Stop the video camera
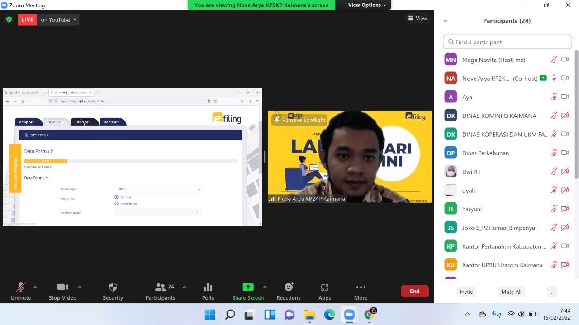Image resolution: width=579 pixels, height=325 pixels. tap(62, 288)
